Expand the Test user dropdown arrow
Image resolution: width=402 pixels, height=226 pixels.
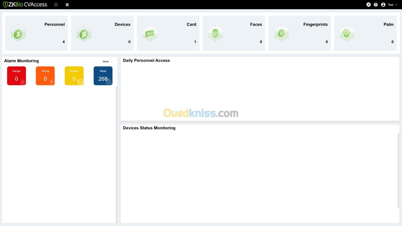click(396, 5)
